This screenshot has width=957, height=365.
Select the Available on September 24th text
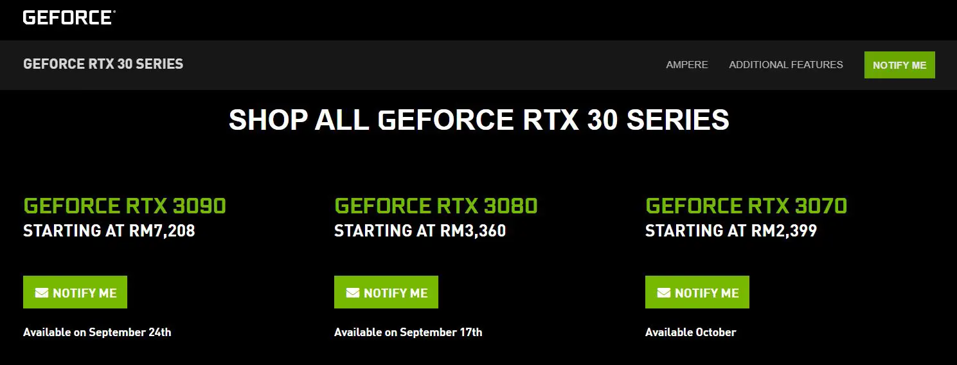pyautogui.click(x=97, y=332)
